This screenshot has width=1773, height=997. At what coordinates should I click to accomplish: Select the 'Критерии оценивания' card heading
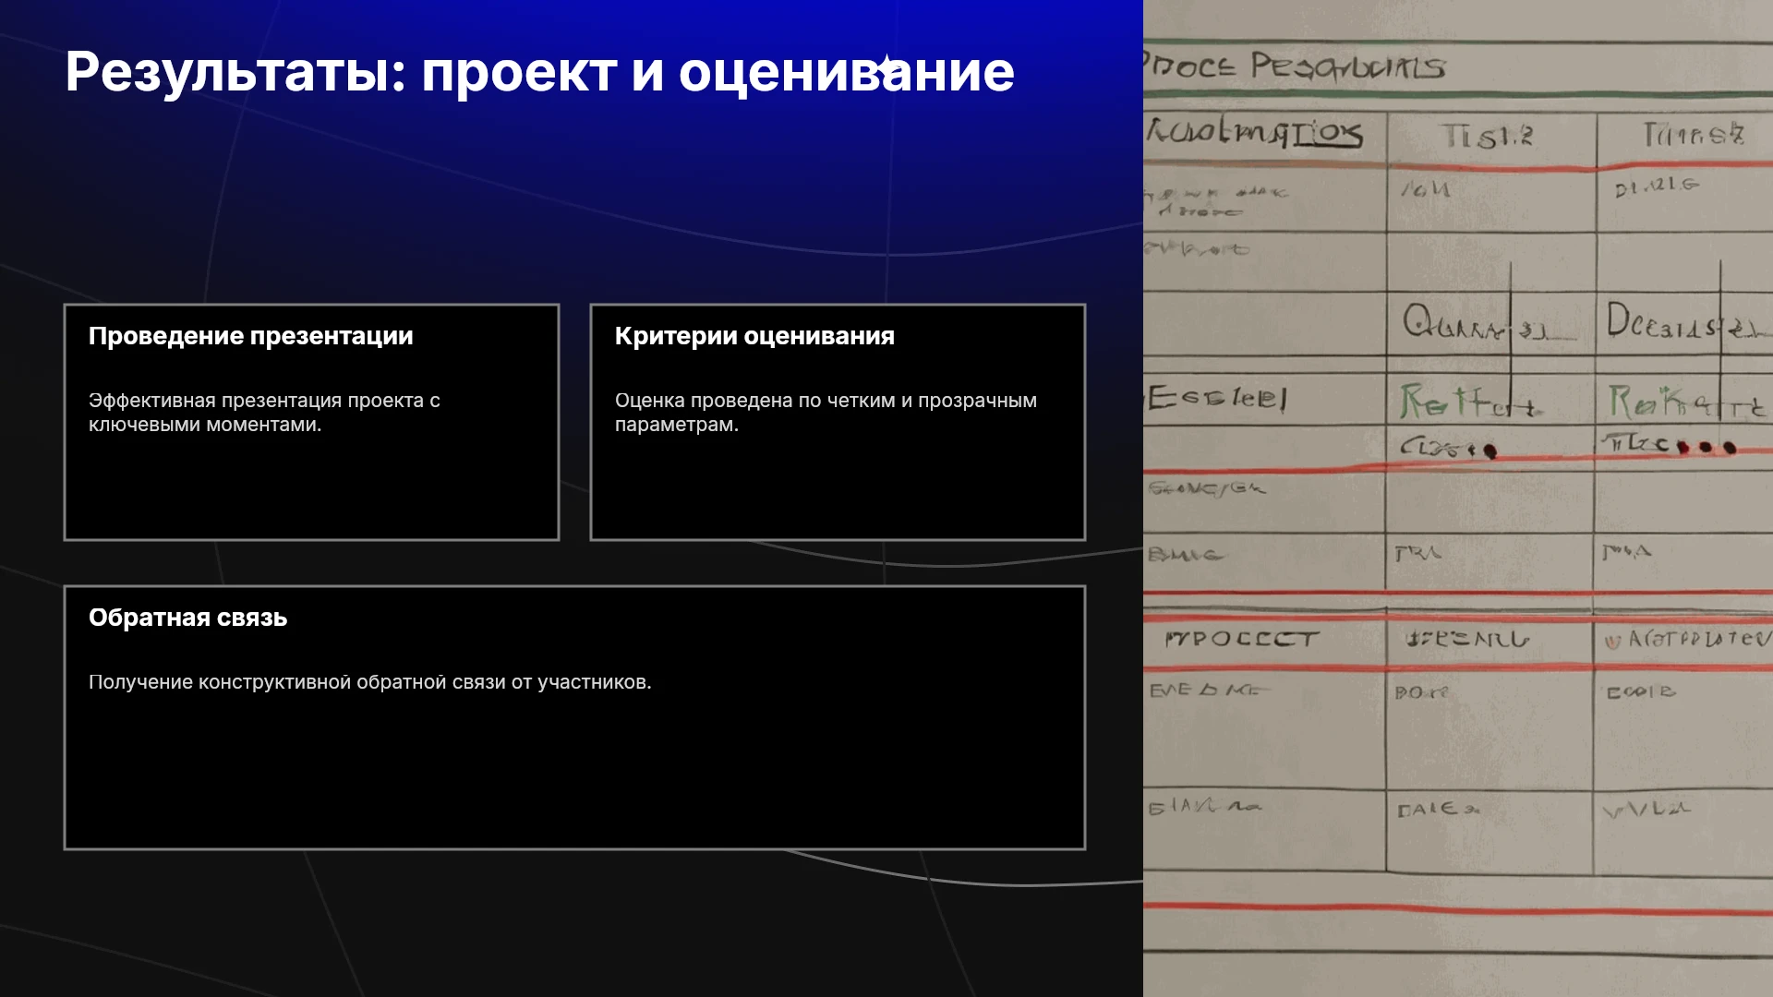point(754,336)
